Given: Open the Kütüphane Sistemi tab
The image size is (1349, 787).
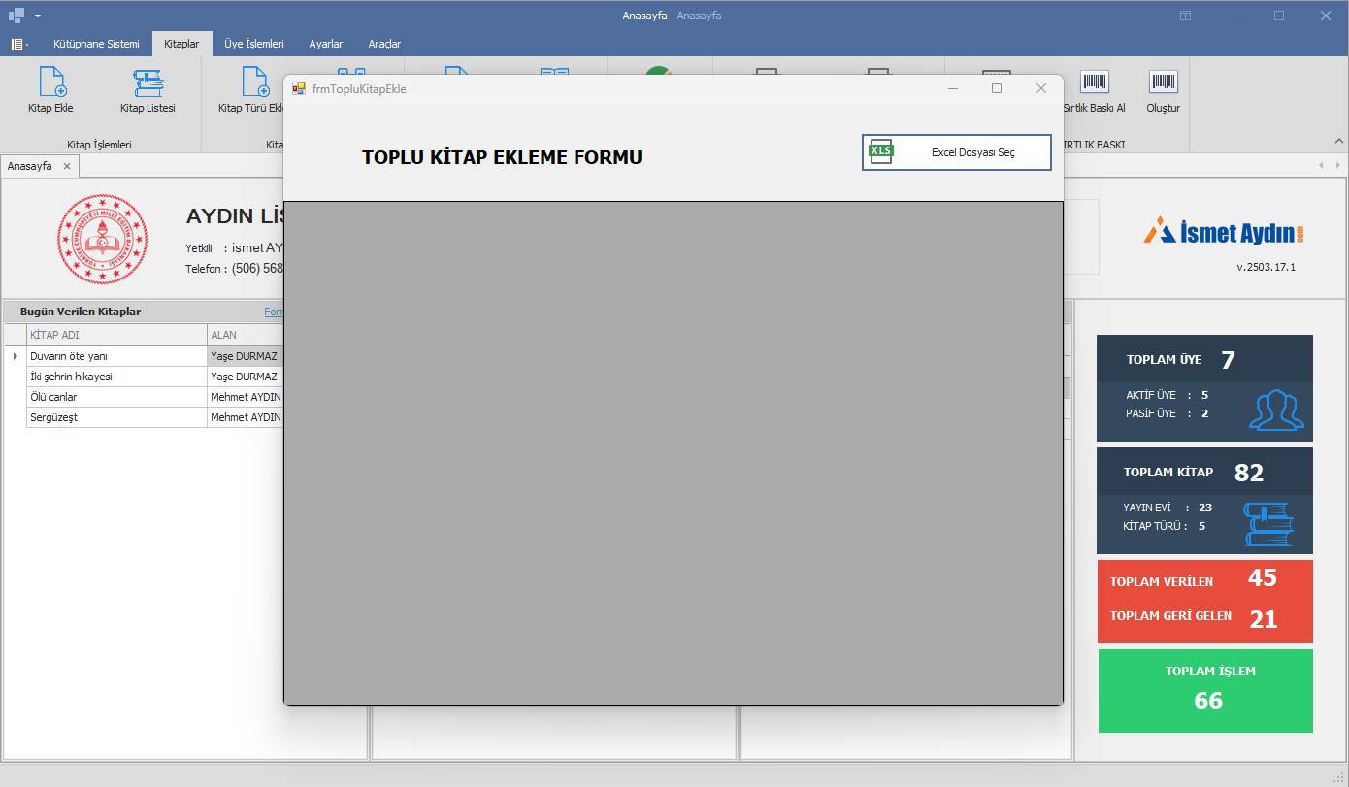Looking at the screenshot, I should pyautogui.click(x=96, y=44).
